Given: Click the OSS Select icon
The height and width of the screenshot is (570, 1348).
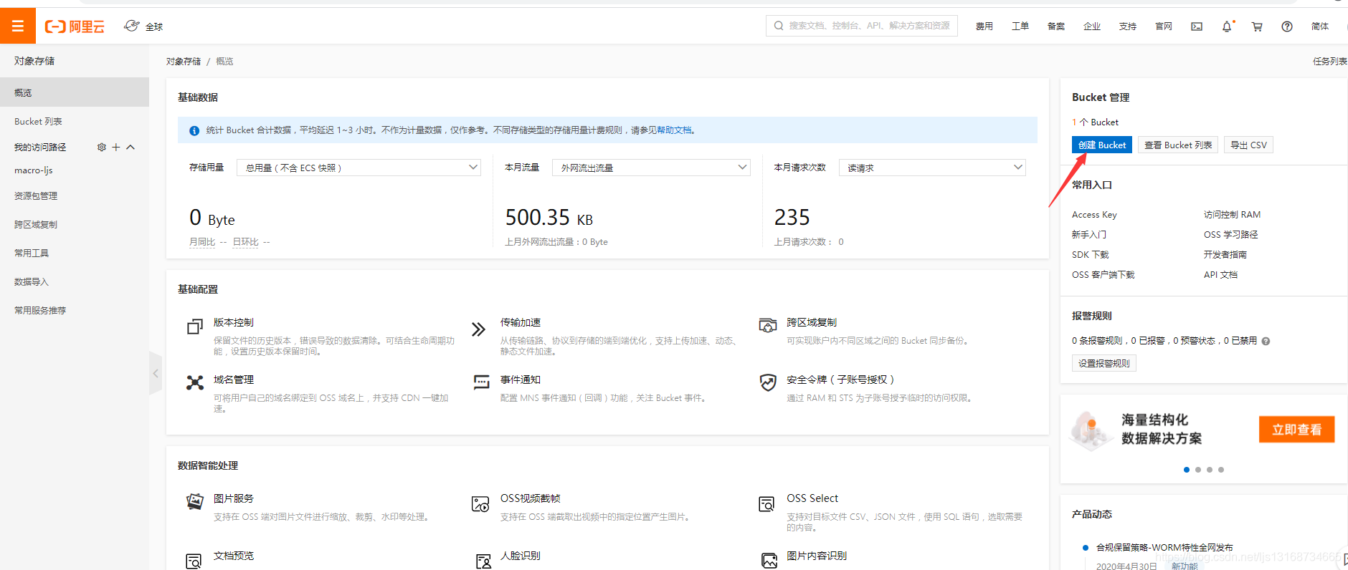Looking at the screenshot, I should [766, 504].
